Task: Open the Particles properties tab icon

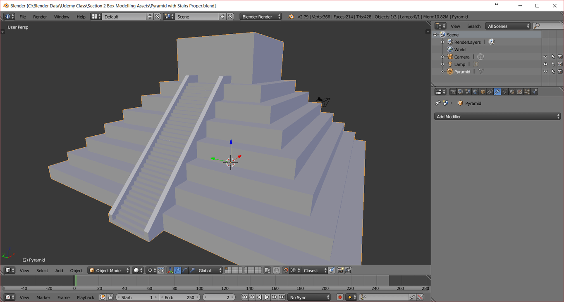Action: coord(527,92)
